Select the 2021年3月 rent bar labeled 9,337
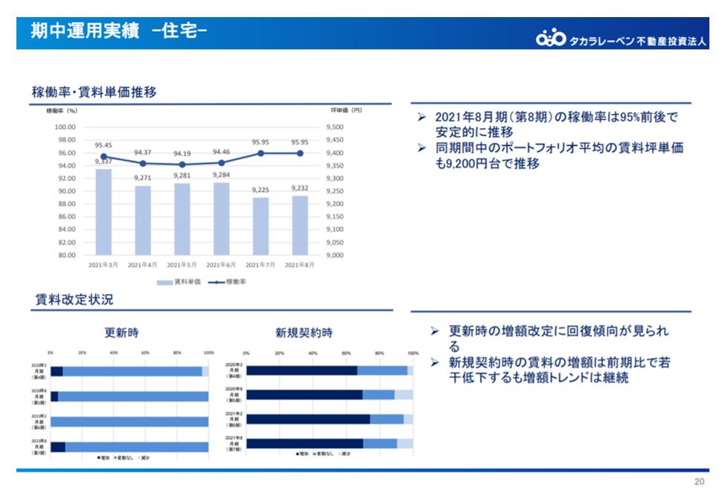 (x=103, y=212)
